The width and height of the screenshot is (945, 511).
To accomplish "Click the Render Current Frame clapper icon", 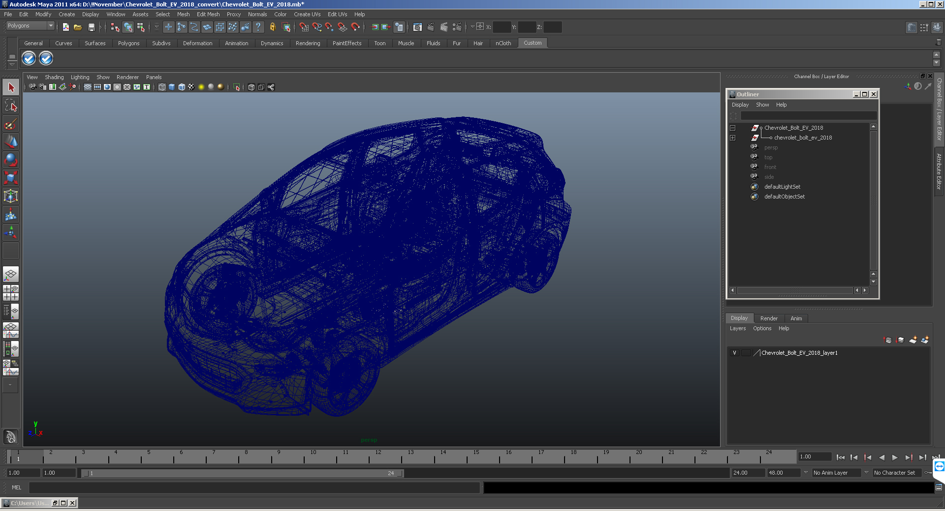I will (431, 27).
